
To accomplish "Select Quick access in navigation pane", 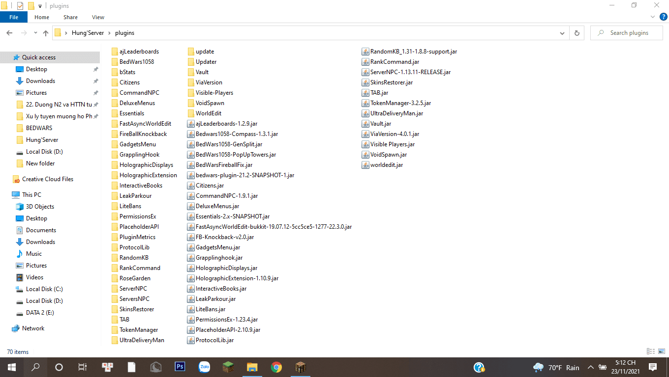I will pos(39,57).
